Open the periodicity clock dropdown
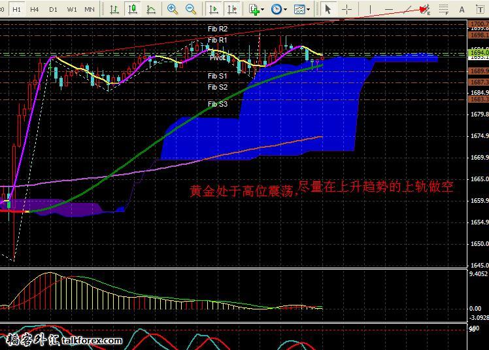Screen dimensions: 489x350 (x=278, y=9)
